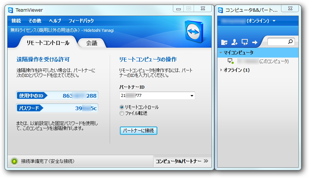Click the add partner contact icon
The image size is (309, 178).
pos(234,42)
